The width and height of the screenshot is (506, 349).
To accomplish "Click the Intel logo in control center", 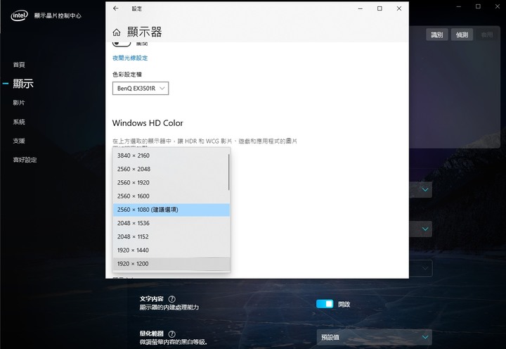I will coord(20,15).
